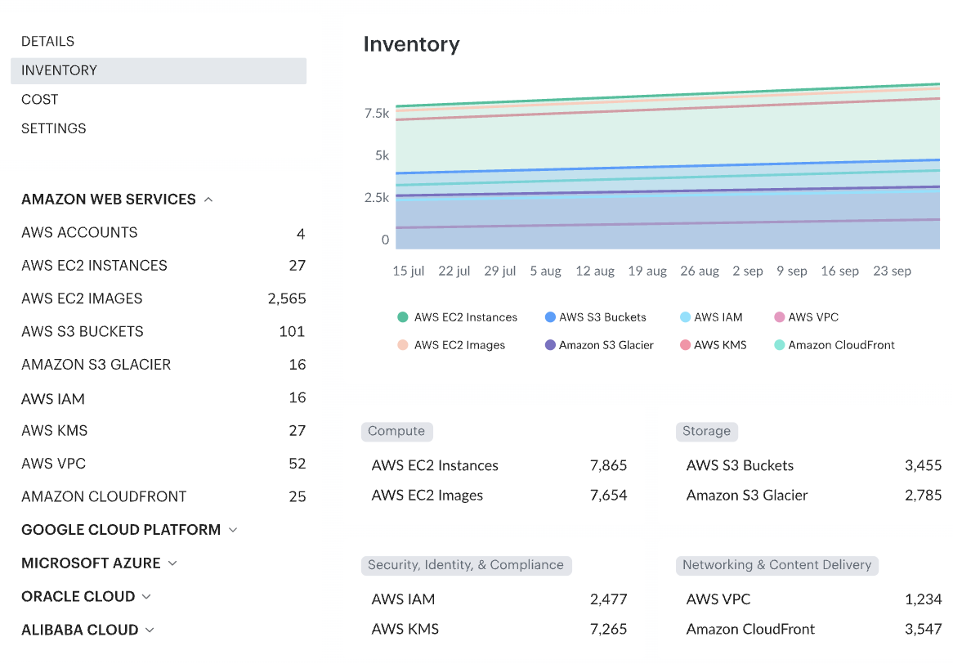The width and height of the screenshot is (953, 664).
Task: Click the Inventory page heading
Action: tap(411, 44)
